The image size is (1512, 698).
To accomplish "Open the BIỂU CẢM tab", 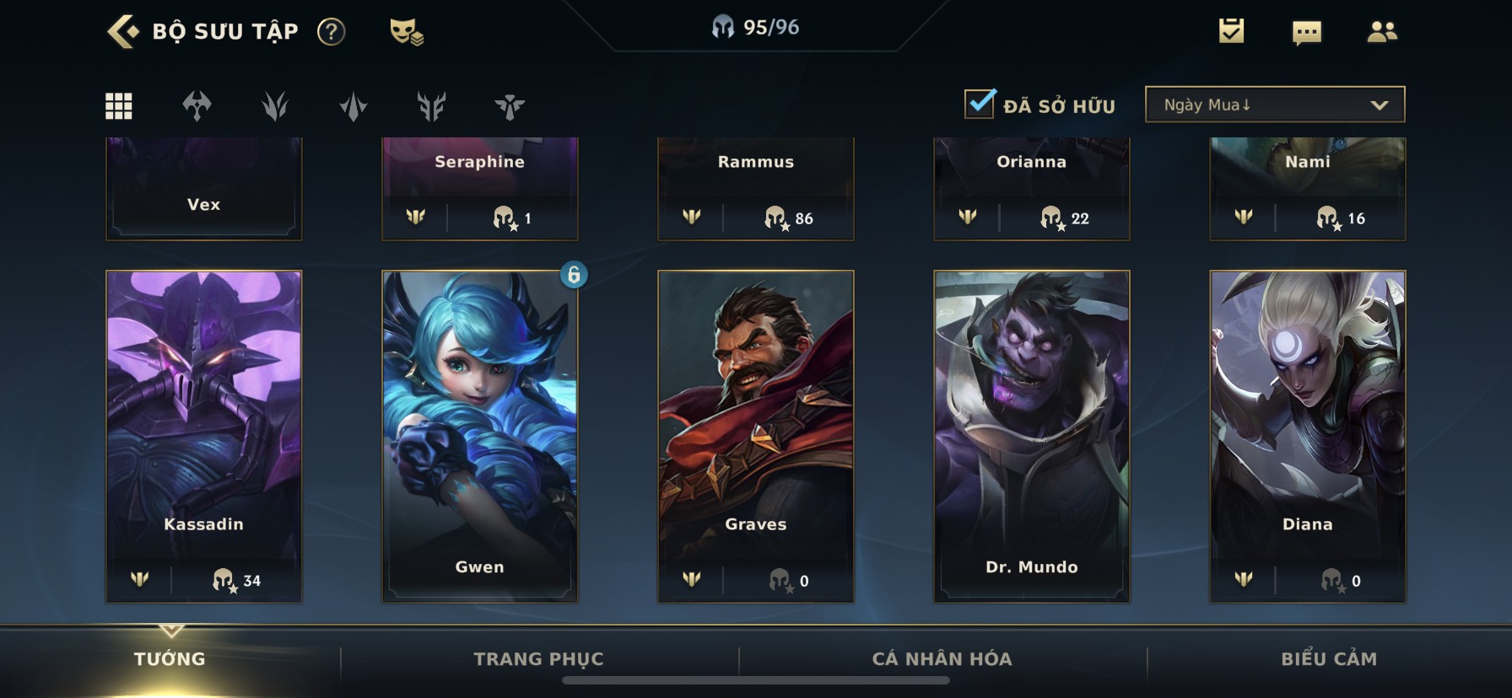I will pos(1329,659).
